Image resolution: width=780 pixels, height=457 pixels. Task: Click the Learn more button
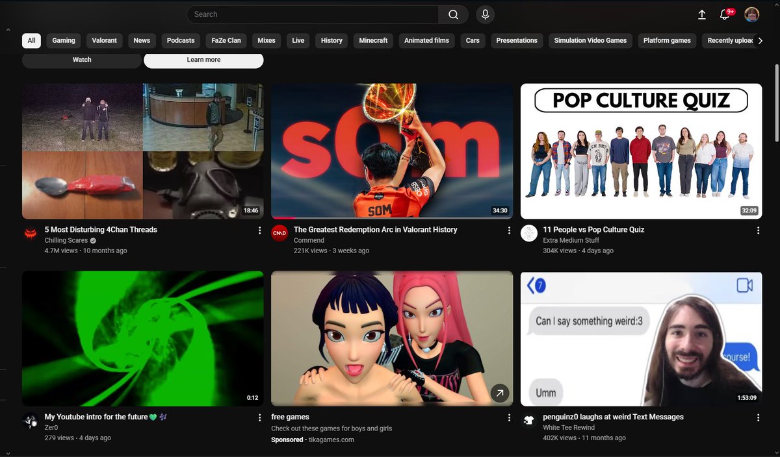tap(203, 60)
